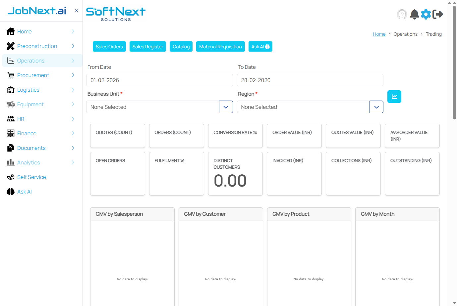The width and height of the screenshot is (457, 306).
Task: Open the help question mark icon
Action: click(402, 14)
